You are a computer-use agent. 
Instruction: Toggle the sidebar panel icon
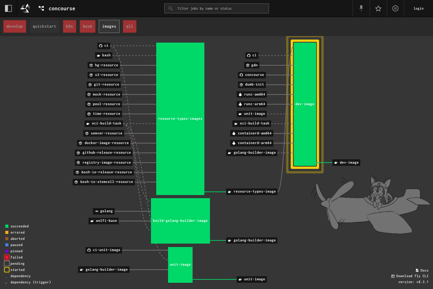[8, 8]
